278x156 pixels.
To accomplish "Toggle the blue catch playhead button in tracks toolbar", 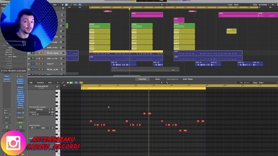I will pos(80,5).
